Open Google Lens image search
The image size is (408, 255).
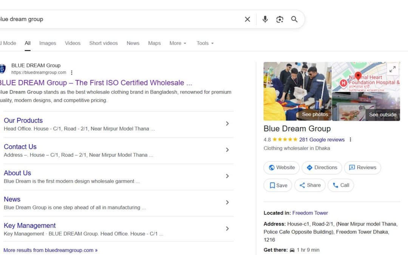(x=280, y=19)
